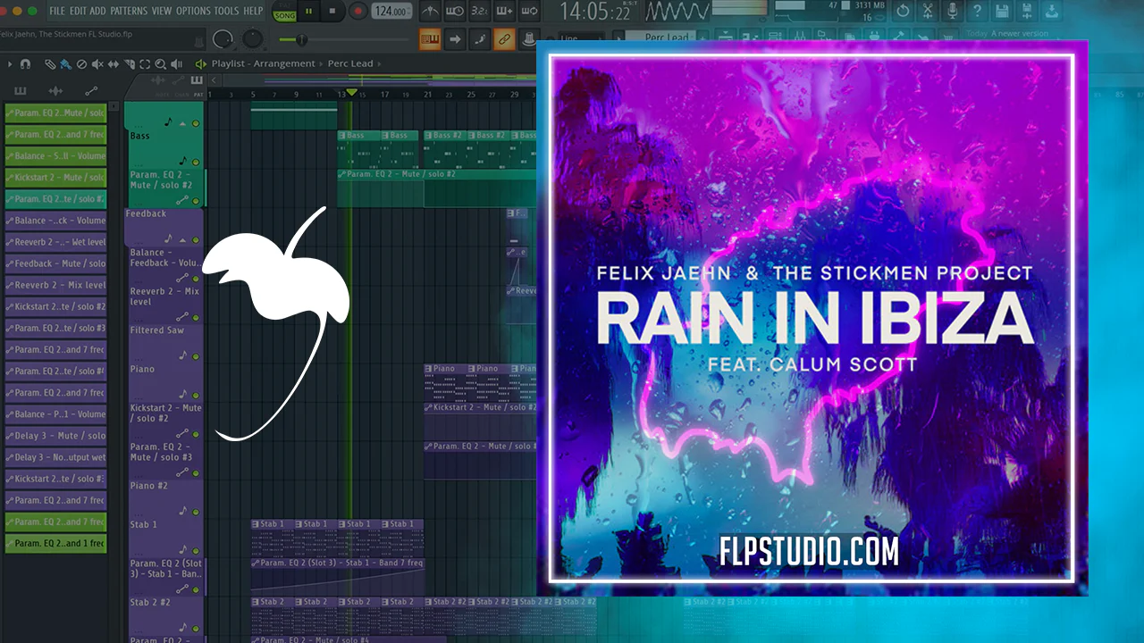This screenshot has width=1144, height=643.
Task: Click the magnet snap icon in Playlist toolbar
Action: point(26,64)
